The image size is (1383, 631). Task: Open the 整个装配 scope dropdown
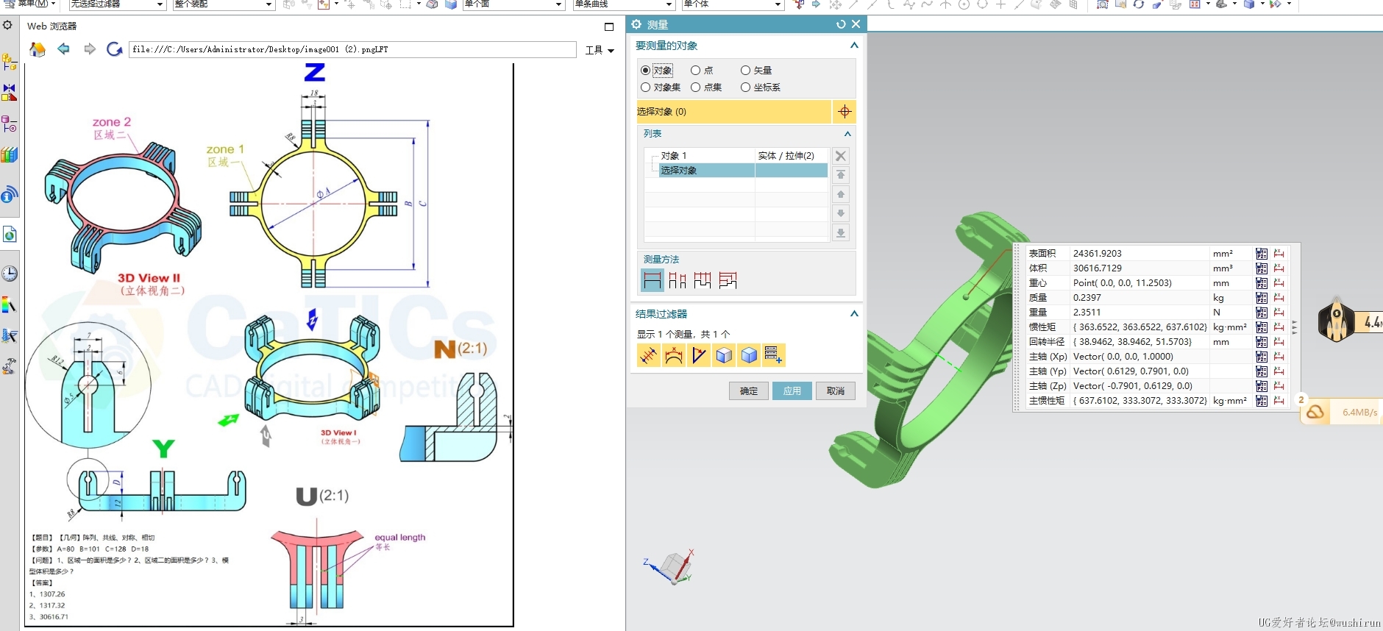tap(224, 4)
